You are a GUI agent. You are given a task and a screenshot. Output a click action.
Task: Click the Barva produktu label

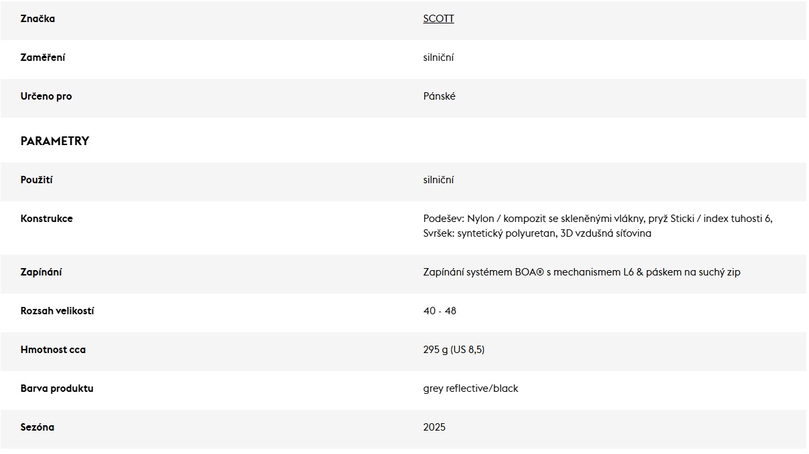point(57,388)
